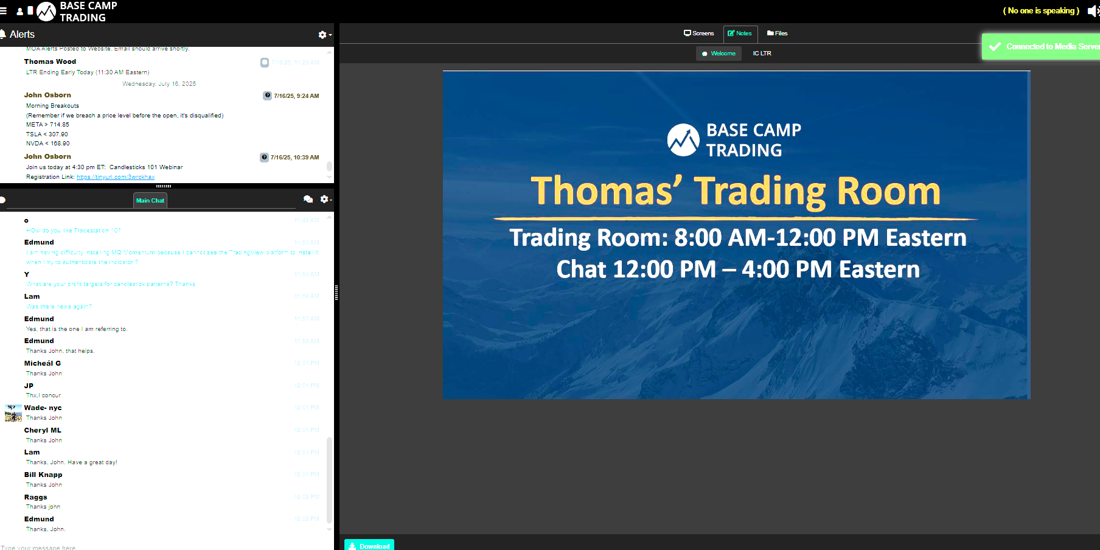Open the Alerts panel settings gear dropdown
The width and height of the screenshot is (1100, 550).
(325, 35)
